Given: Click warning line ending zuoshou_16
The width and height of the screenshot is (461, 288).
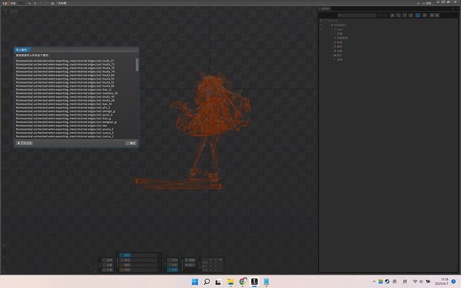Looking at the screenshot, I should pos(67,93).
